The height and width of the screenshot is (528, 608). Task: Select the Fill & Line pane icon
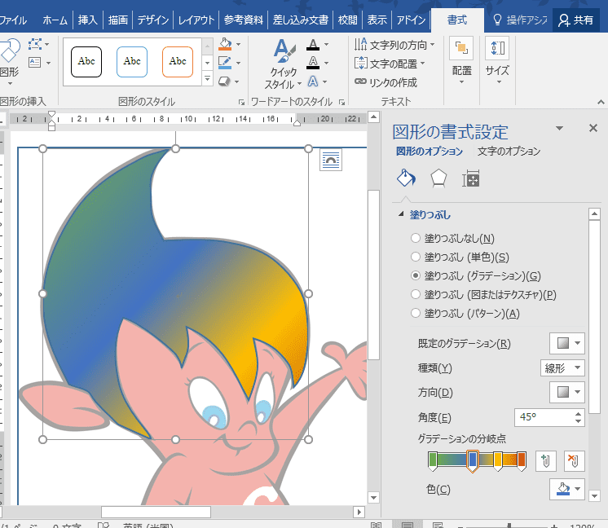coord(406,178)
